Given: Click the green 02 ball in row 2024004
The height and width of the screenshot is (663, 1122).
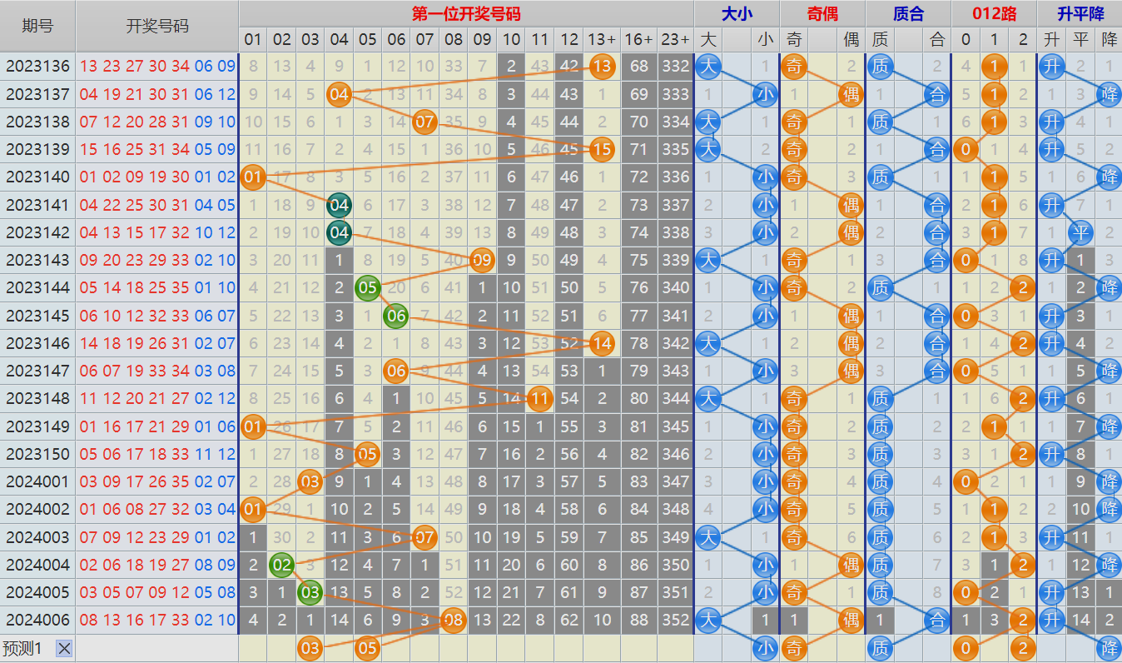Looking at the screenshot, I should [281, 565].
